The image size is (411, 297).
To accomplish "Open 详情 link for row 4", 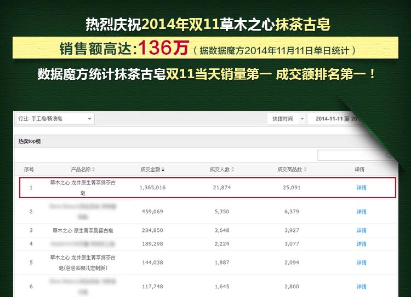I will [x=362, y=244].
